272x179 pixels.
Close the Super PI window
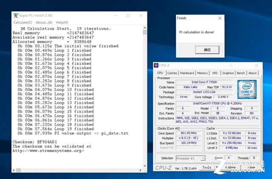point(141,16)
